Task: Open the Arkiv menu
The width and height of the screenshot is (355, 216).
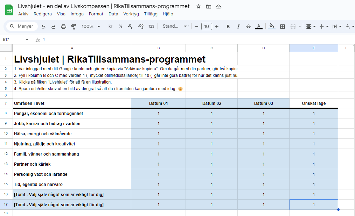Action: pyautogui.click(x=23, y=14)
